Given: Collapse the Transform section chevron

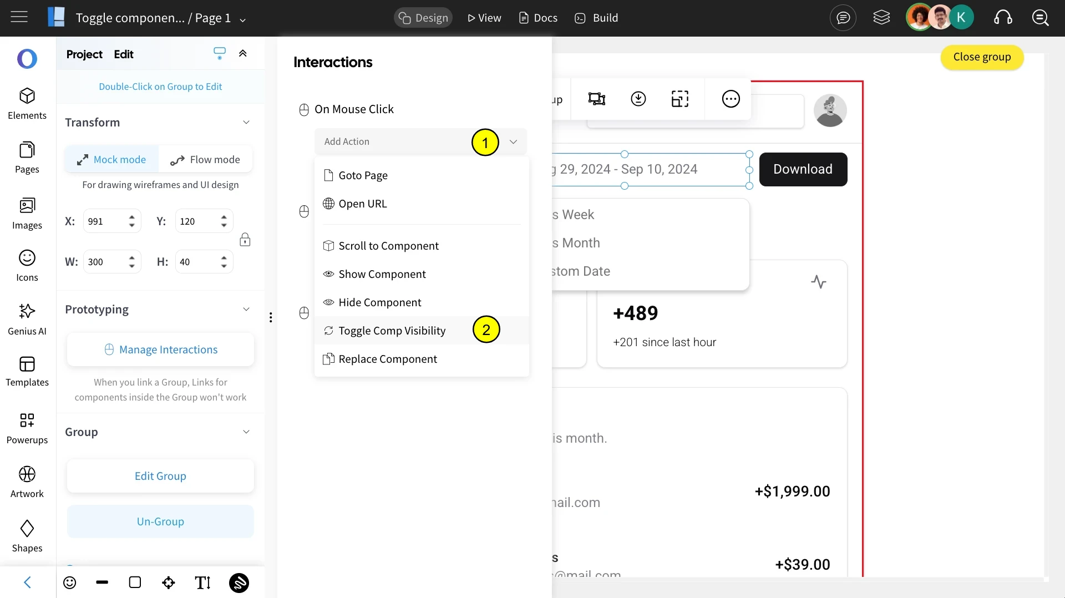Looking at the screenshot, I should [246, 123].
